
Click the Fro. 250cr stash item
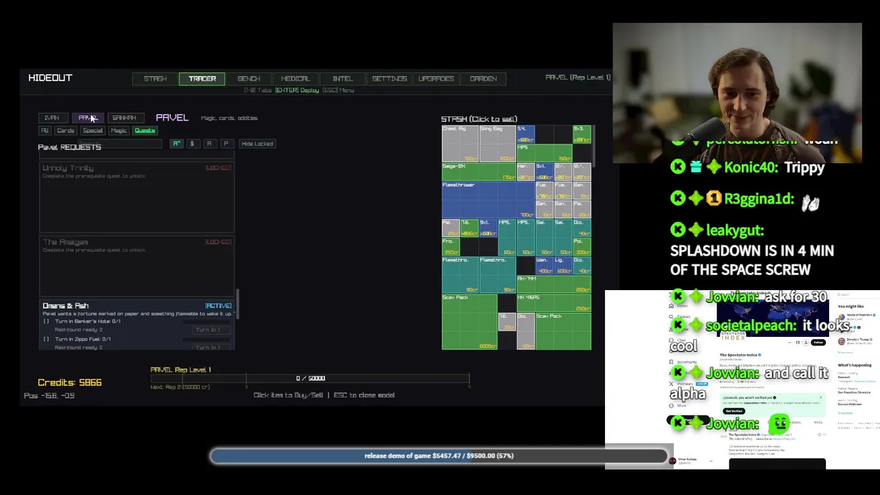[x=450, y=247]
